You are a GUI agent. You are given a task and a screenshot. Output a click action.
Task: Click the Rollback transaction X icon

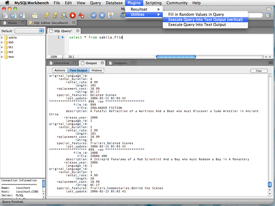102,15
